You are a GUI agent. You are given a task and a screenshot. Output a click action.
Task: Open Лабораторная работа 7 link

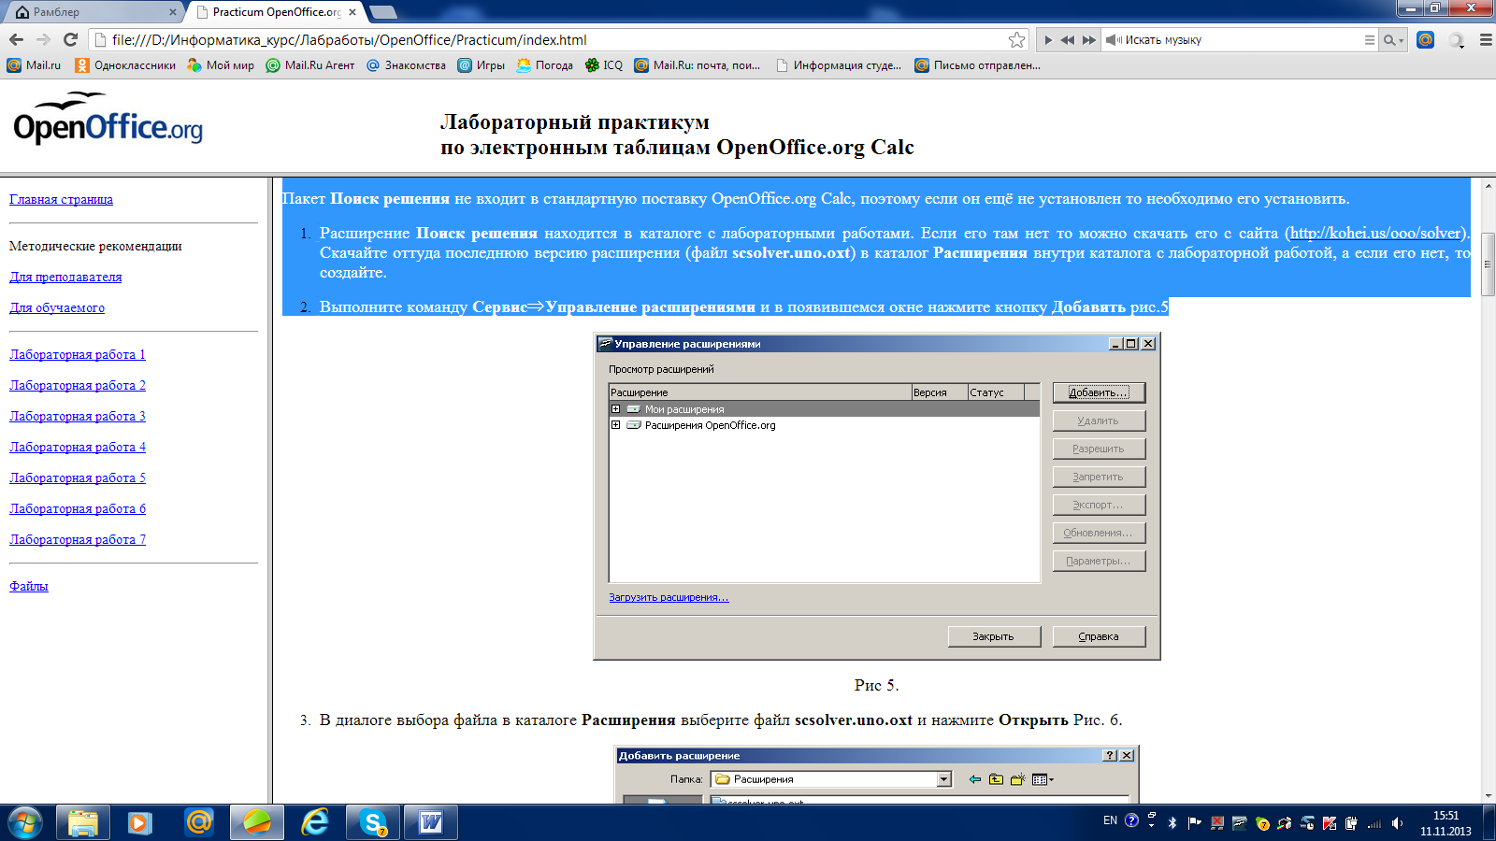tap(78, 539)
